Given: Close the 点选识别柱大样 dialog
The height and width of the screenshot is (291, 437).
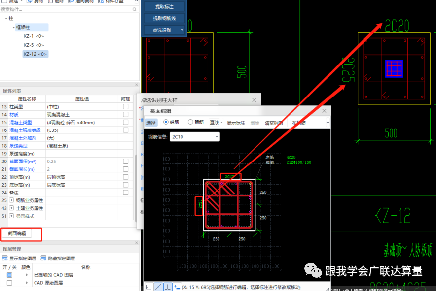Looking at the screenshot, I should (x=254, y=100).
